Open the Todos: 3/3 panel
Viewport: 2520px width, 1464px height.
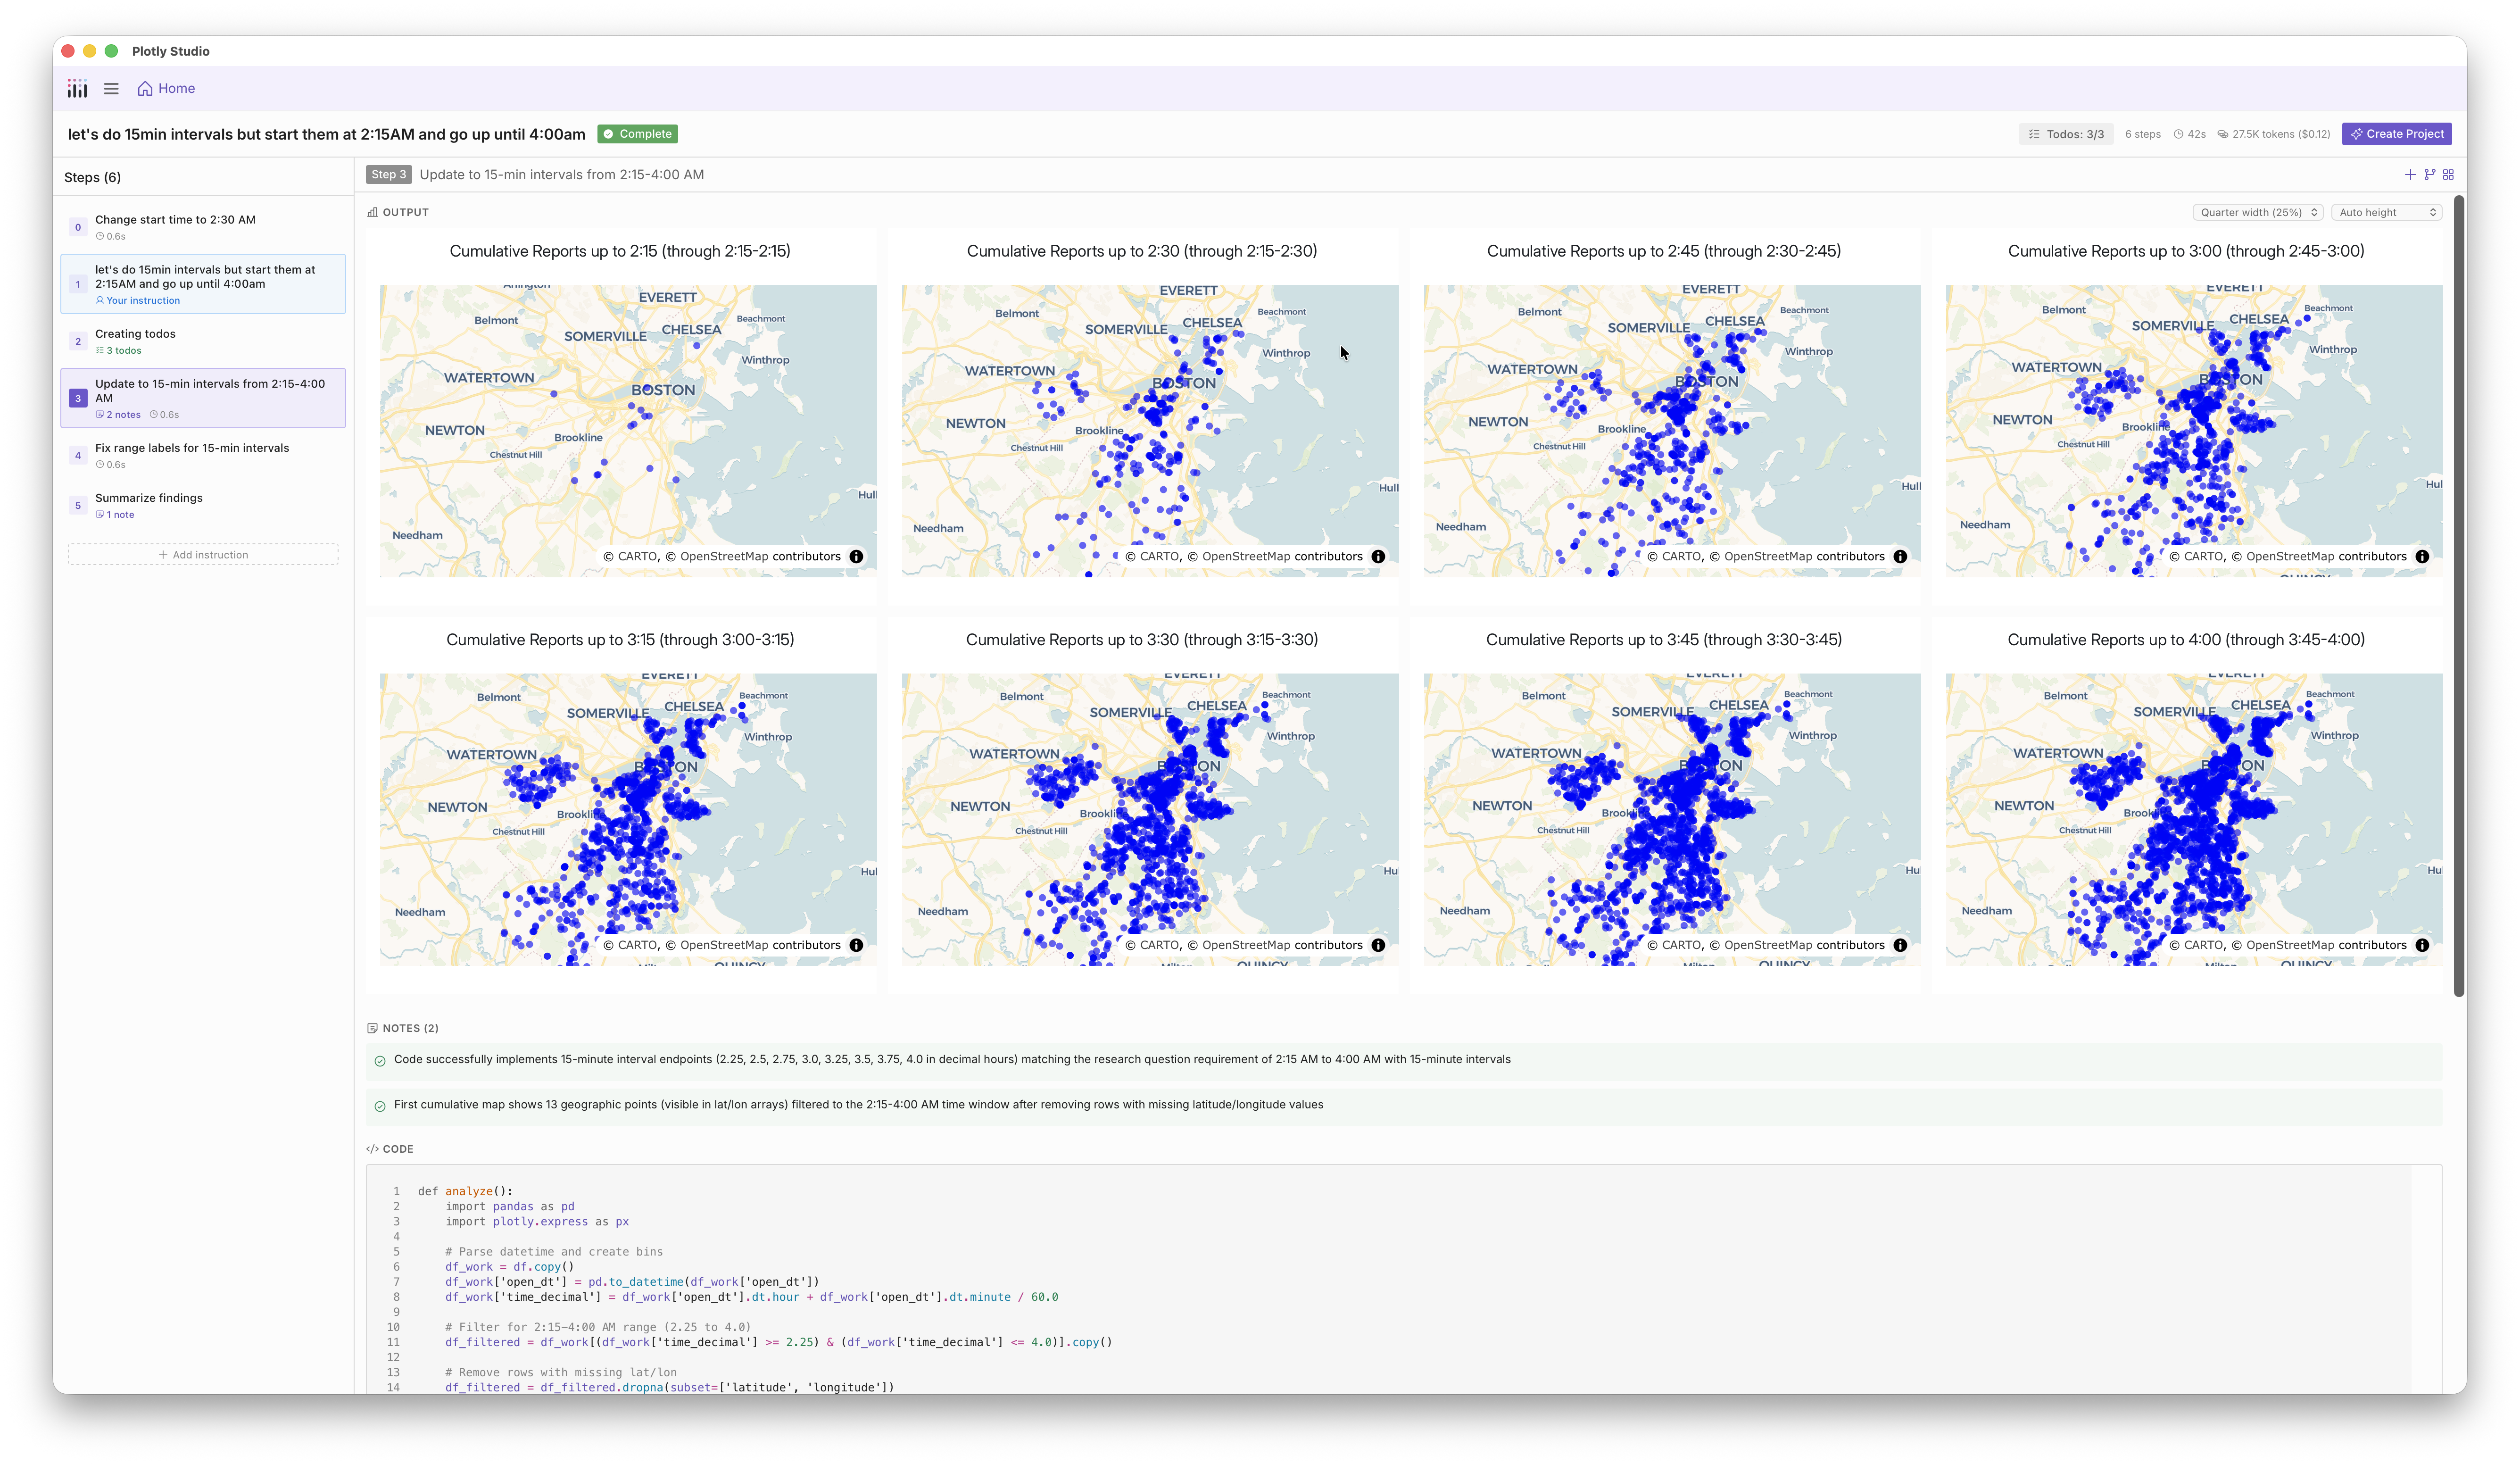(x=2065, y=134)
